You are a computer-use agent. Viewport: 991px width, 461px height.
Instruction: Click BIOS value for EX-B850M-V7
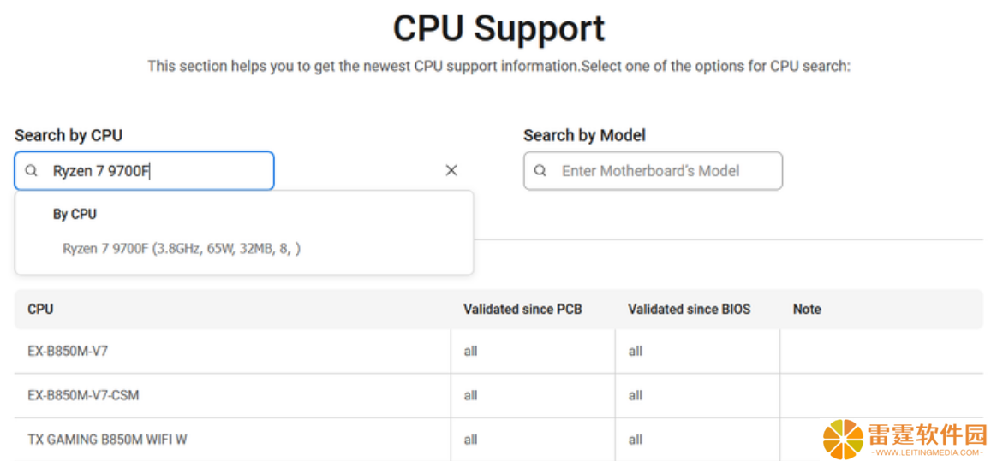(636, 352)
